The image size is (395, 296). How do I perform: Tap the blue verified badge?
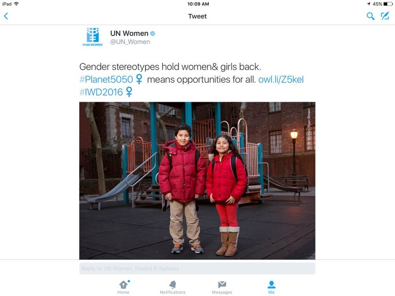153,34
